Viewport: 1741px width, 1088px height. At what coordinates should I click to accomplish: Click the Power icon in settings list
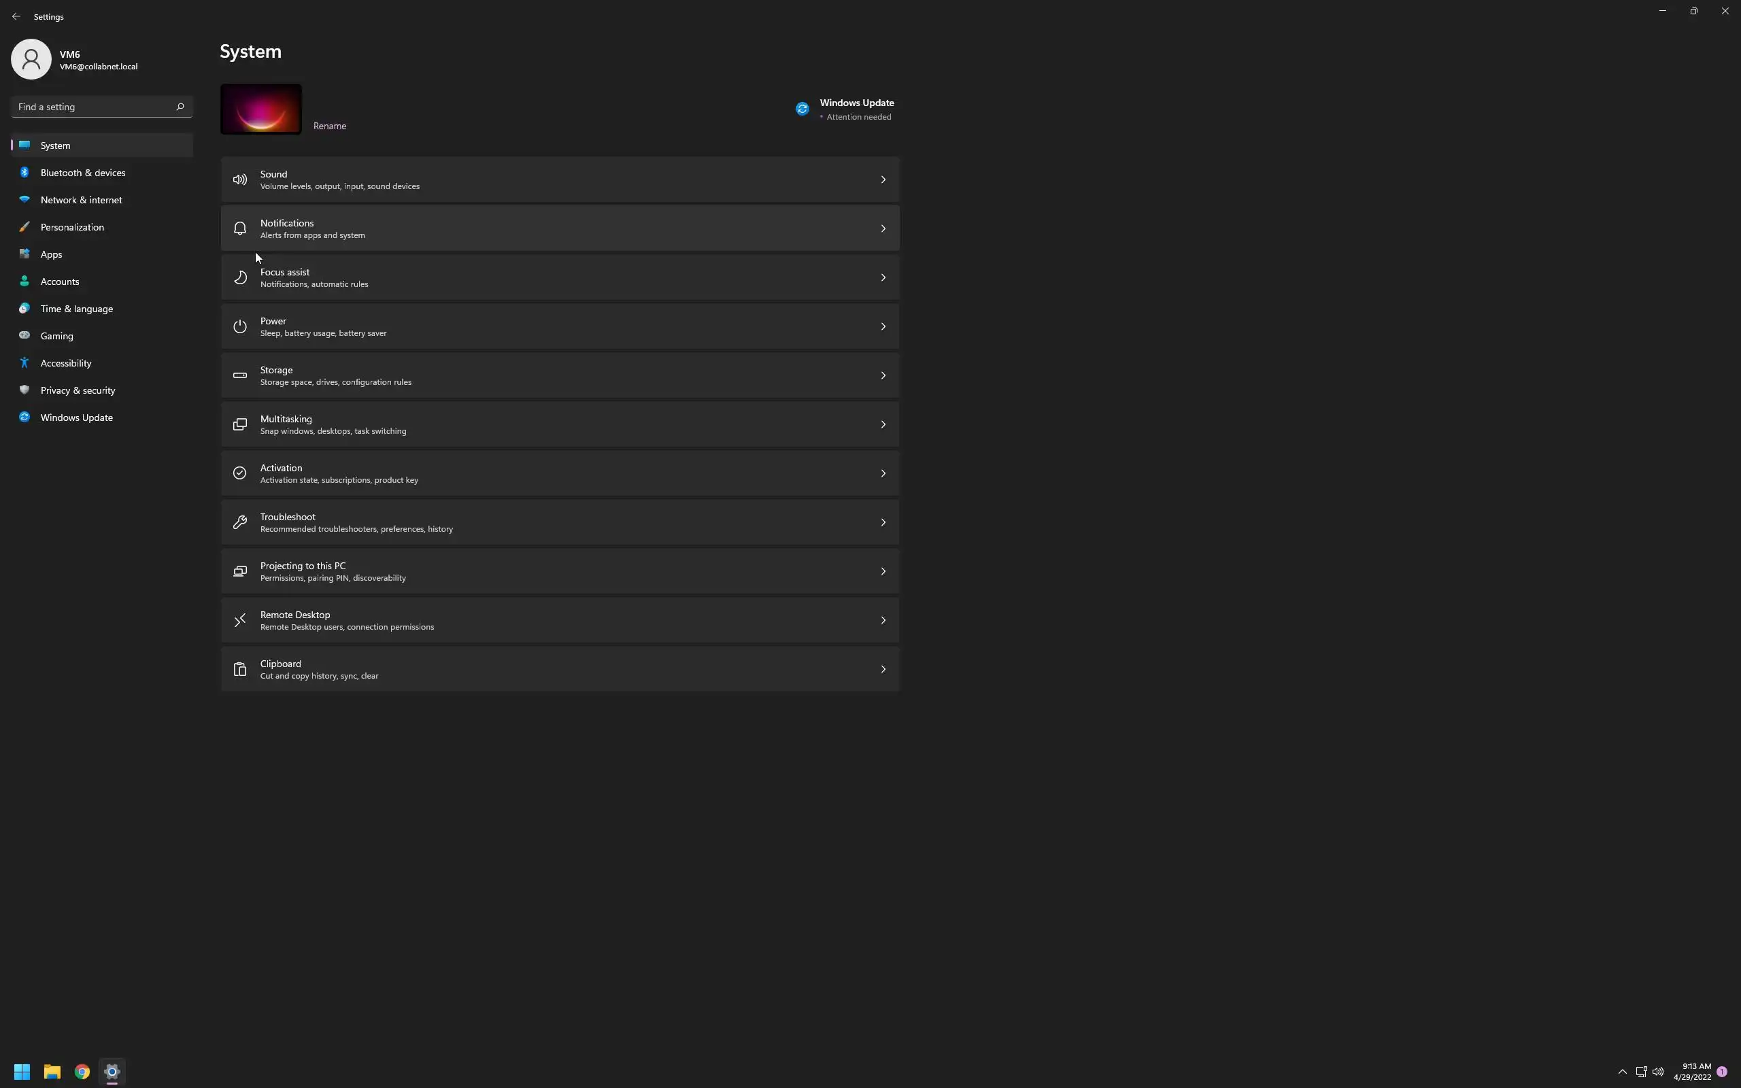tap(239, 326)
